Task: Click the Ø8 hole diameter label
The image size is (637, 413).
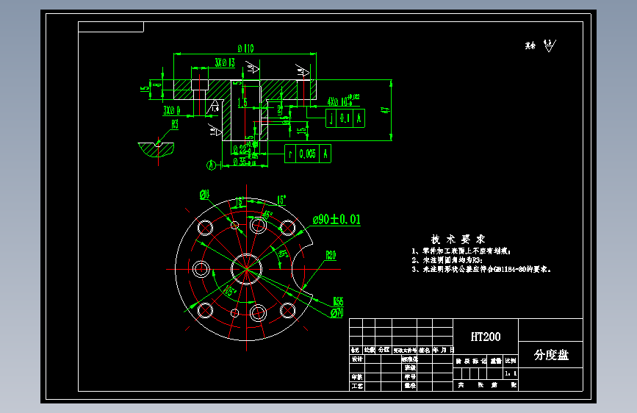Action: (x=205, y=195)
